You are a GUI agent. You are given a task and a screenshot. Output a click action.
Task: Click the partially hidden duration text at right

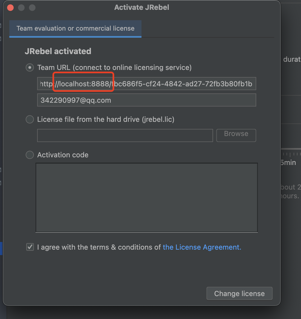[292, 59]
